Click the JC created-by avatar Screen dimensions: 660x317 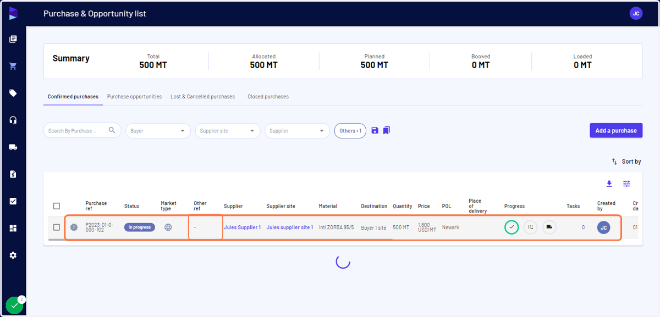click(603, 227)
